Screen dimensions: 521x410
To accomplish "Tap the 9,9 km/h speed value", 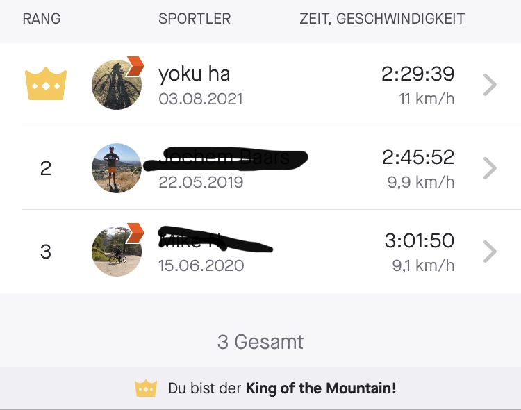I will coord(421,182).
